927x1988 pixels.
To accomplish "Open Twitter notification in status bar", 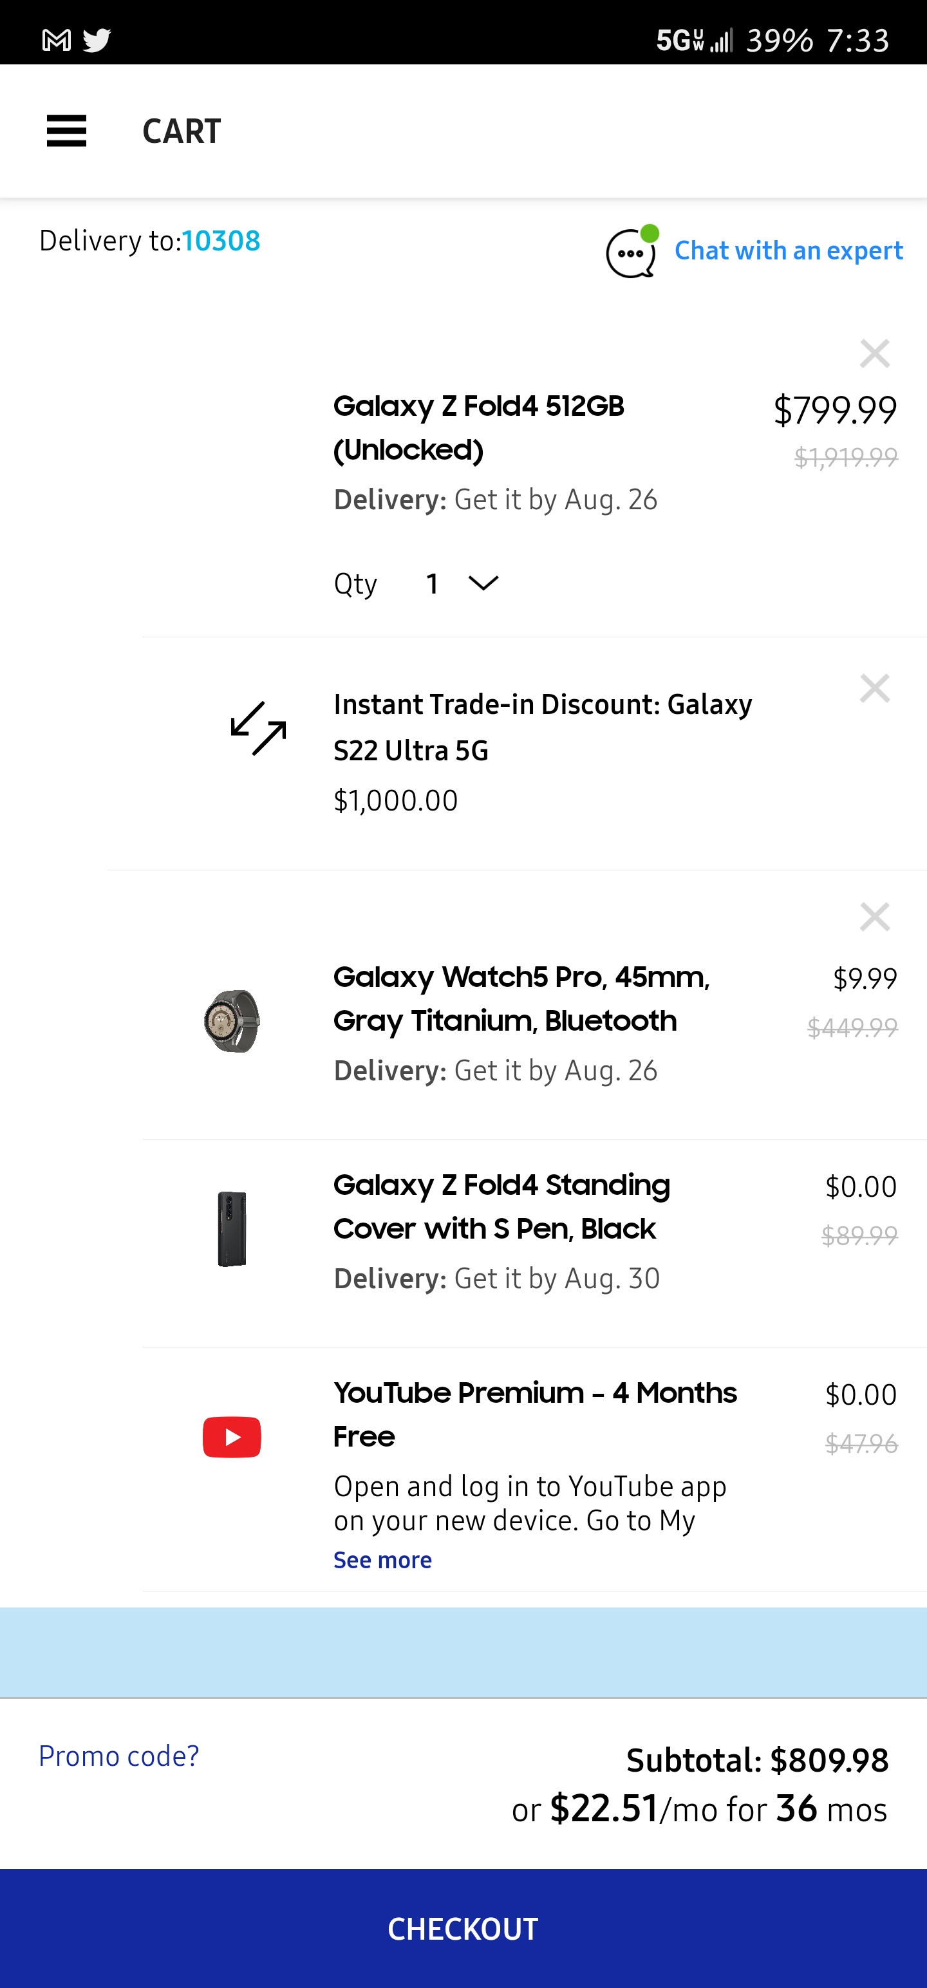I will 97,40.
